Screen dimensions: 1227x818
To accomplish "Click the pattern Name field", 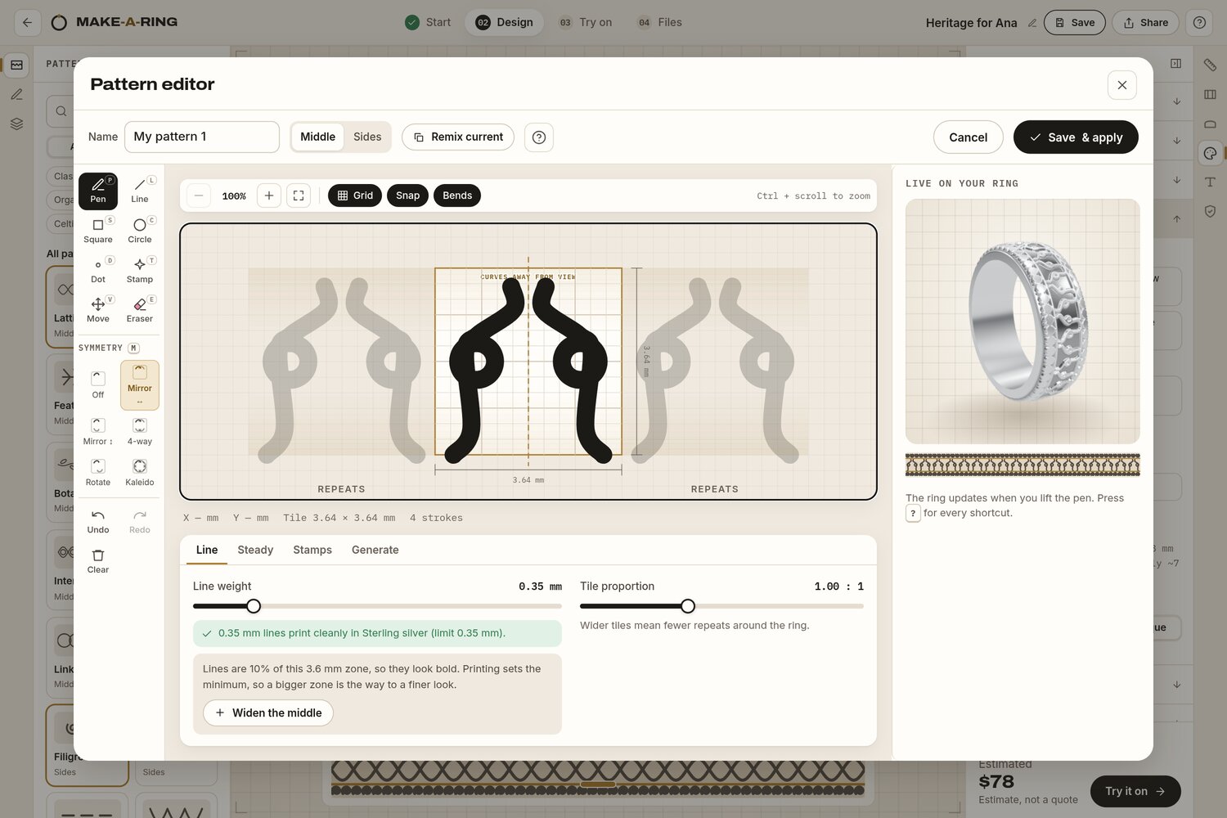I will 202,137.
